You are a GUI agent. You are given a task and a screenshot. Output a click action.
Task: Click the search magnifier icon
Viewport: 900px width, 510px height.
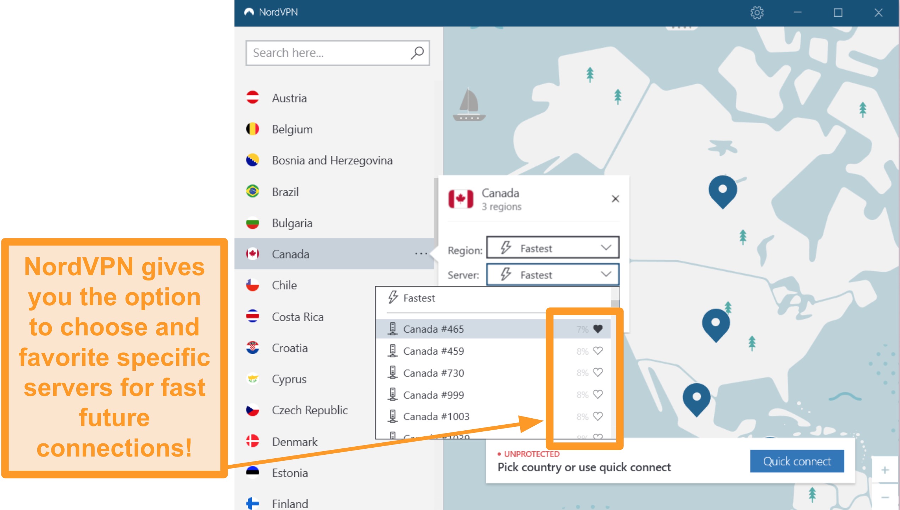click(x=417, y=53)
